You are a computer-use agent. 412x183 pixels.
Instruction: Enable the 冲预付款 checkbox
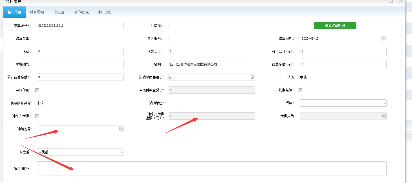[x=37, y=90]
